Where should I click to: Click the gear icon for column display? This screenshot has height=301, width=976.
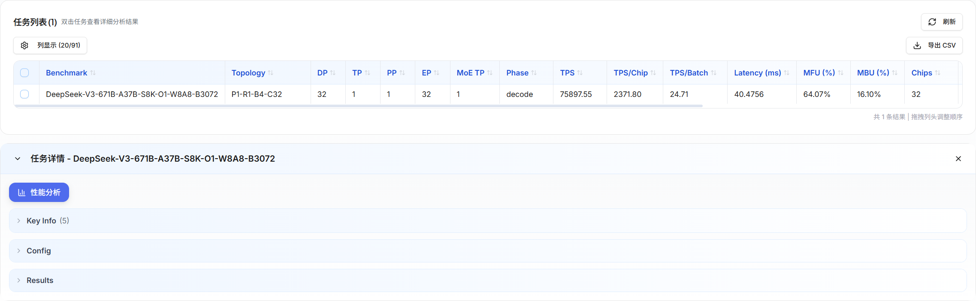(24, 45)
